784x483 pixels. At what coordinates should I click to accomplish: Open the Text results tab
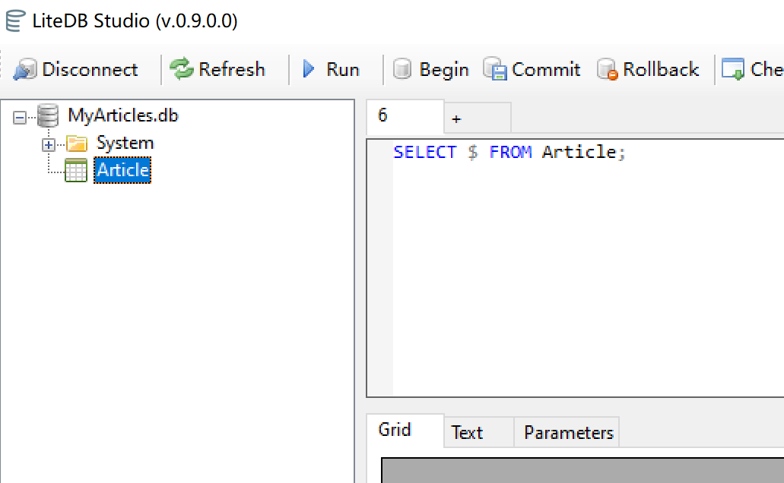[478, 432]
